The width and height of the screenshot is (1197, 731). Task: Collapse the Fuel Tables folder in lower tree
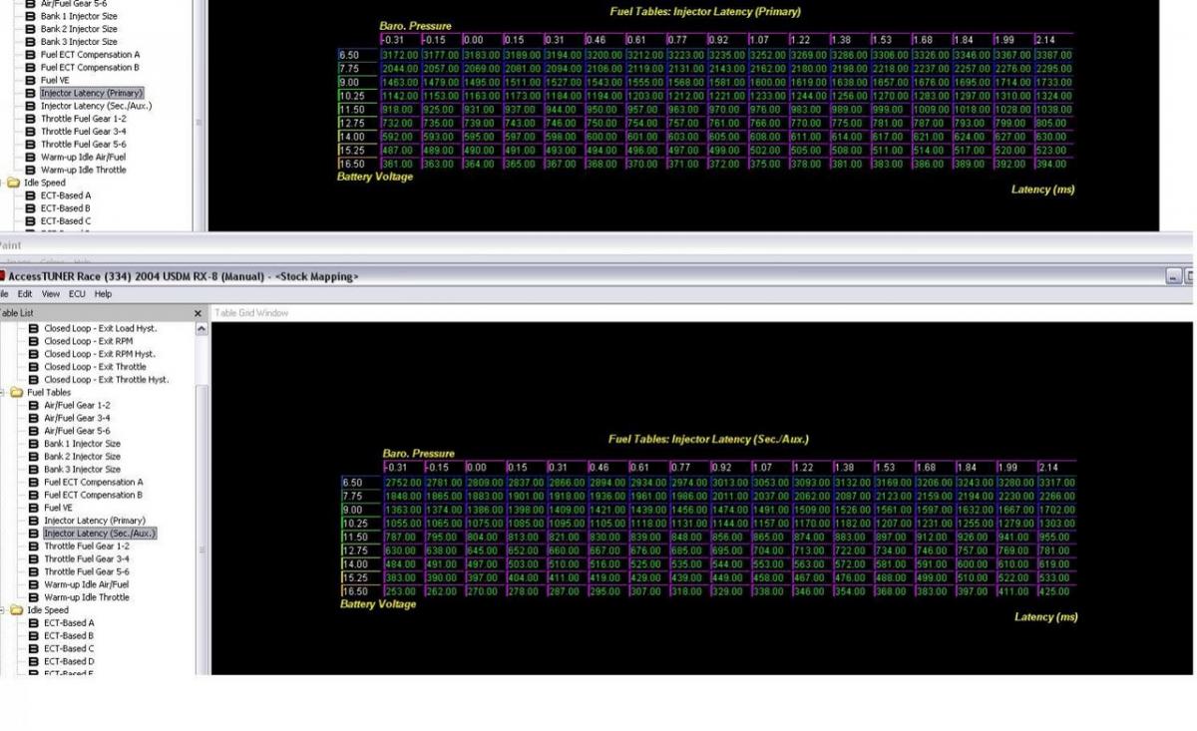3,393
